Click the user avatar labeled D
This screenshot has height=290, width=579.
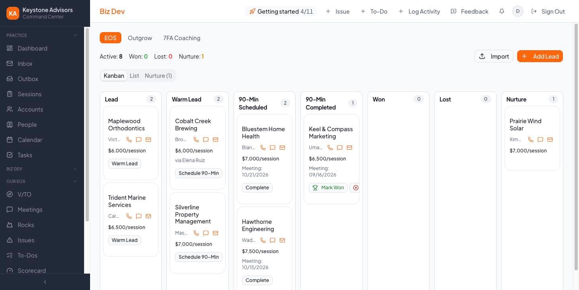518,11
